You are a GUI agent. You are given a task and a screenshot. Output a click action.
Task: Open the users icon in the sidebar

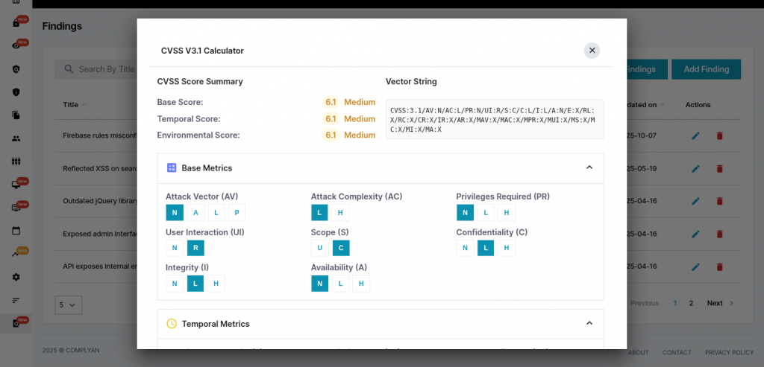coord(16,138)
